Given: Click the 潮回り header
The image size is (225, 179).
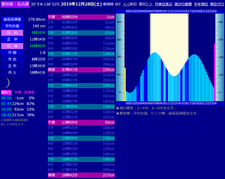Looking at the screenshot, I should 6,92.
